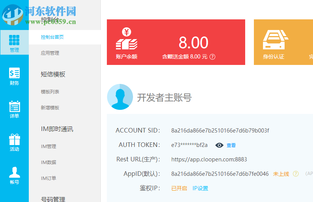The width and height of the screenshot is (313, 202).
Task: Open 新增模板 under 短信模板
Action: [x=50, y=108]
